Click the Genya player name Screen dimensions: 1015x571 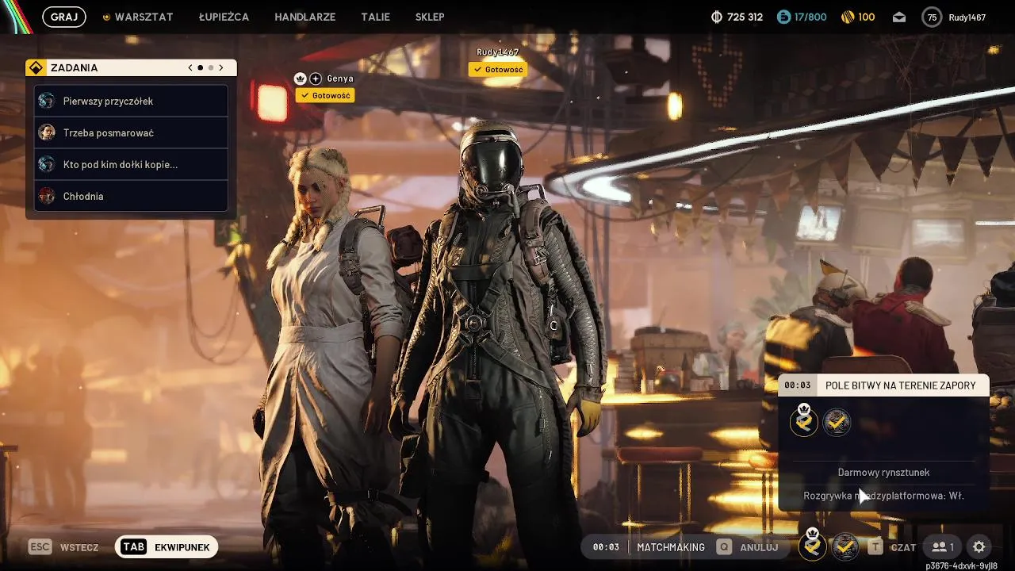340,79
